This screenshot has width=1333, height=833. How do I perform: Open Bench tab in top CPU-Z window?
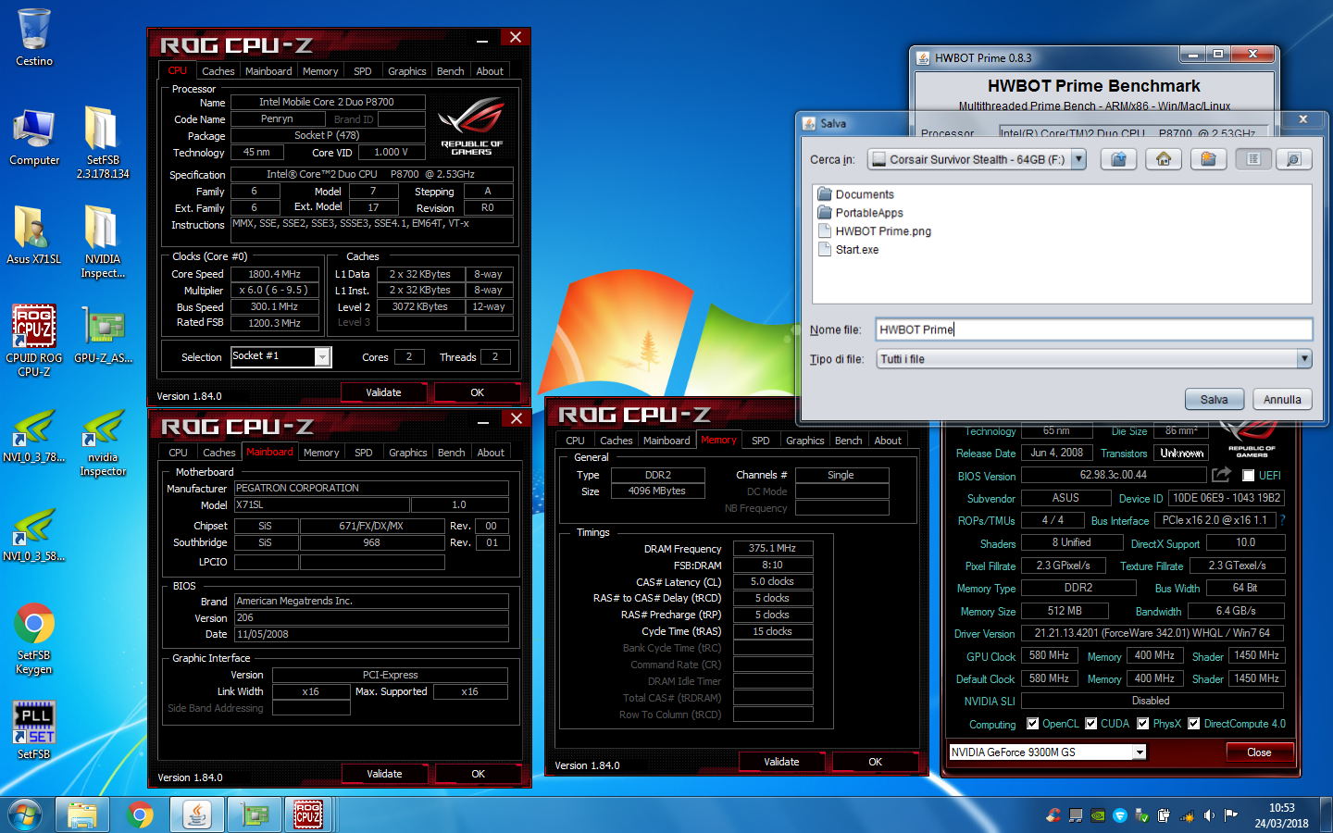pyautogui.click(x=451, y=71)
